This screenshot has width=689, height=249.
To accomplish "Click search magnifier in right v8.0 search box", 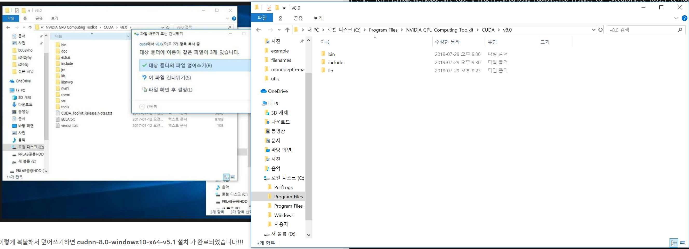I will [680, 30].
